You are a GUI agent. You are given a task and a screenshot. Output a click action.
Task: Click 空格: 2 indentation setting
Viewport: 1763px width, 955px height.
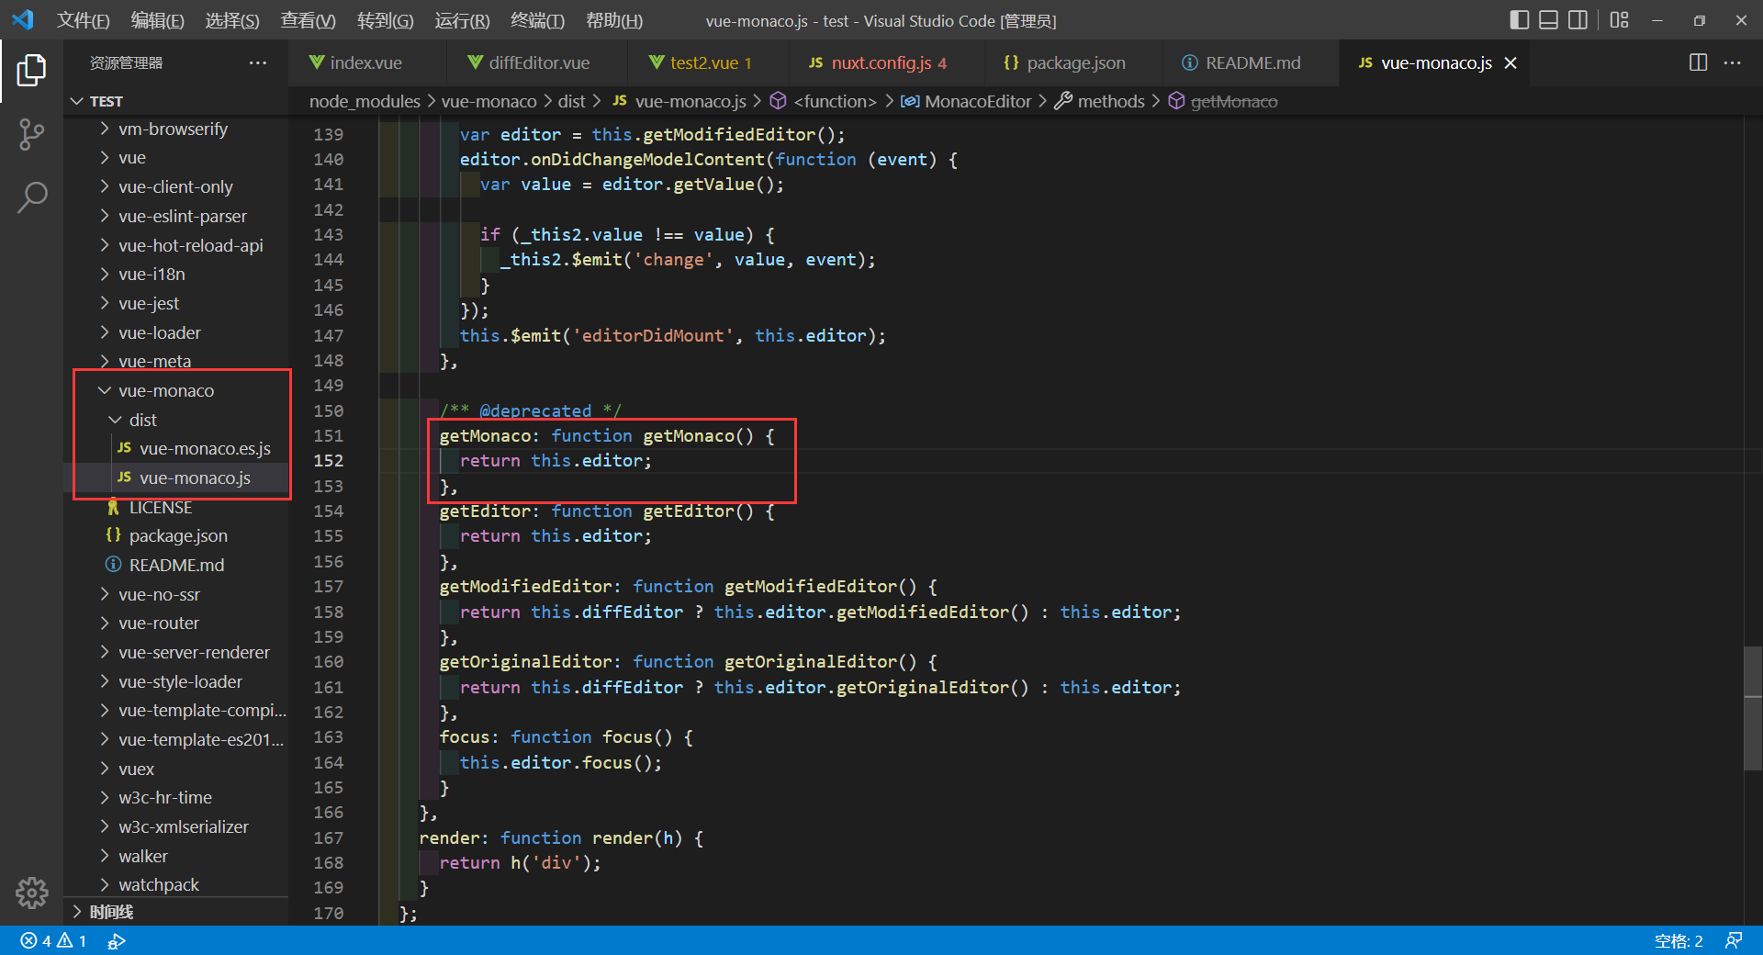click(1679, 940)
